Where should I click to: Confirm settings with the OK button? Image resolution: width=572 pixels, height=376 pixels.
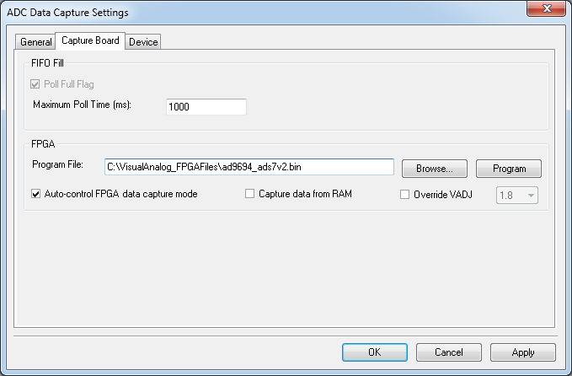pos(375,352)
